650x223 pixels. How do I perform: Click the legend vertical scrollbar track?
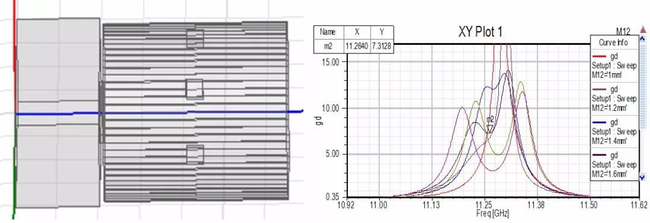(x=643, y=108)
